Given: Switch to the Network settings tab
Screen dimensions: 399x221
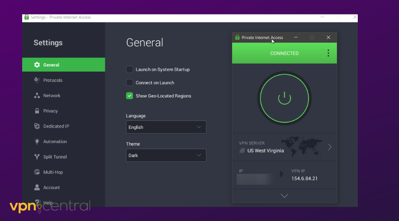Looking at the screenshot, I should (x=63, y=95).
